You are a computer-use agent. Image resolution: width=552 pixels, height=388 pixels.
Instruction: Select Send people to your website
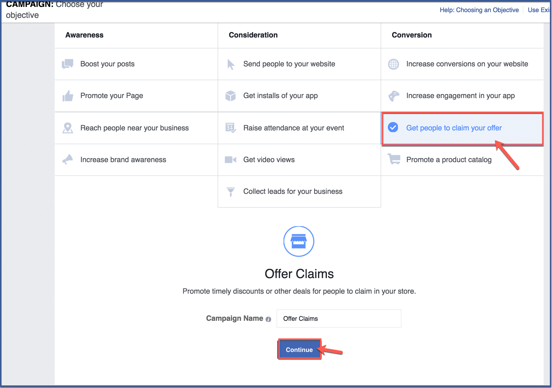coord(299,64)
